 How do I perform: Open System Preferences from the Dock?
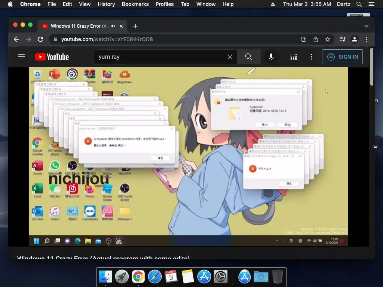(x=221, y=277)
